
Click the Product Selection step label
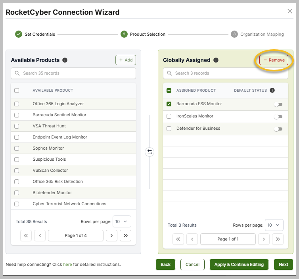(148, 35)
